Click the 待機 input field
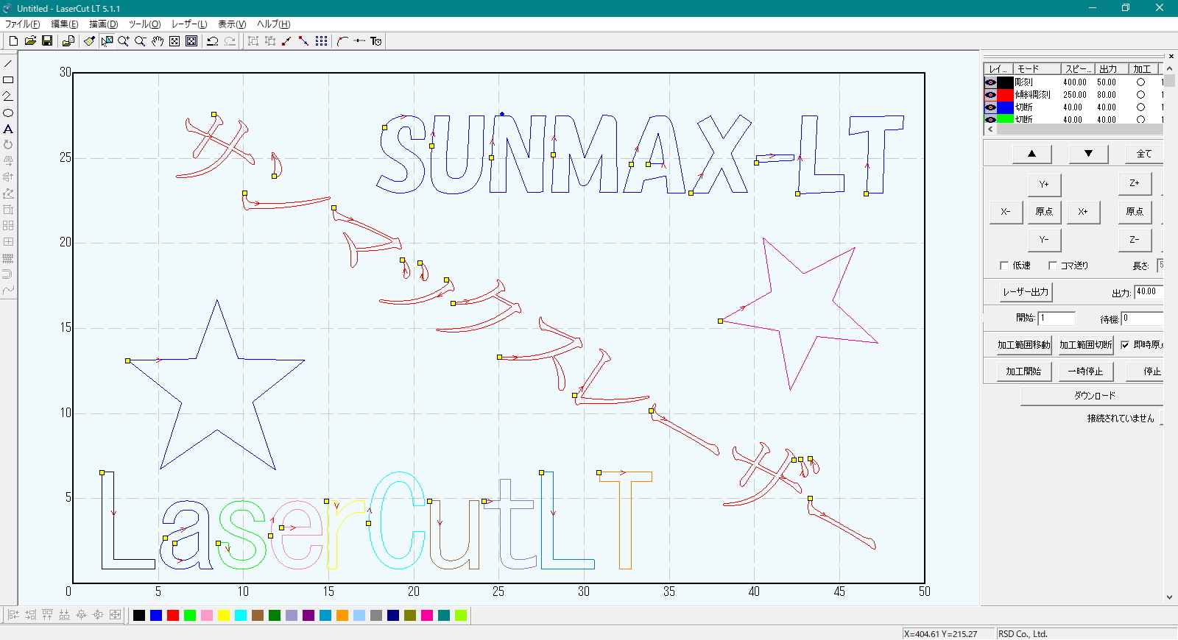 pos(1143,319)
